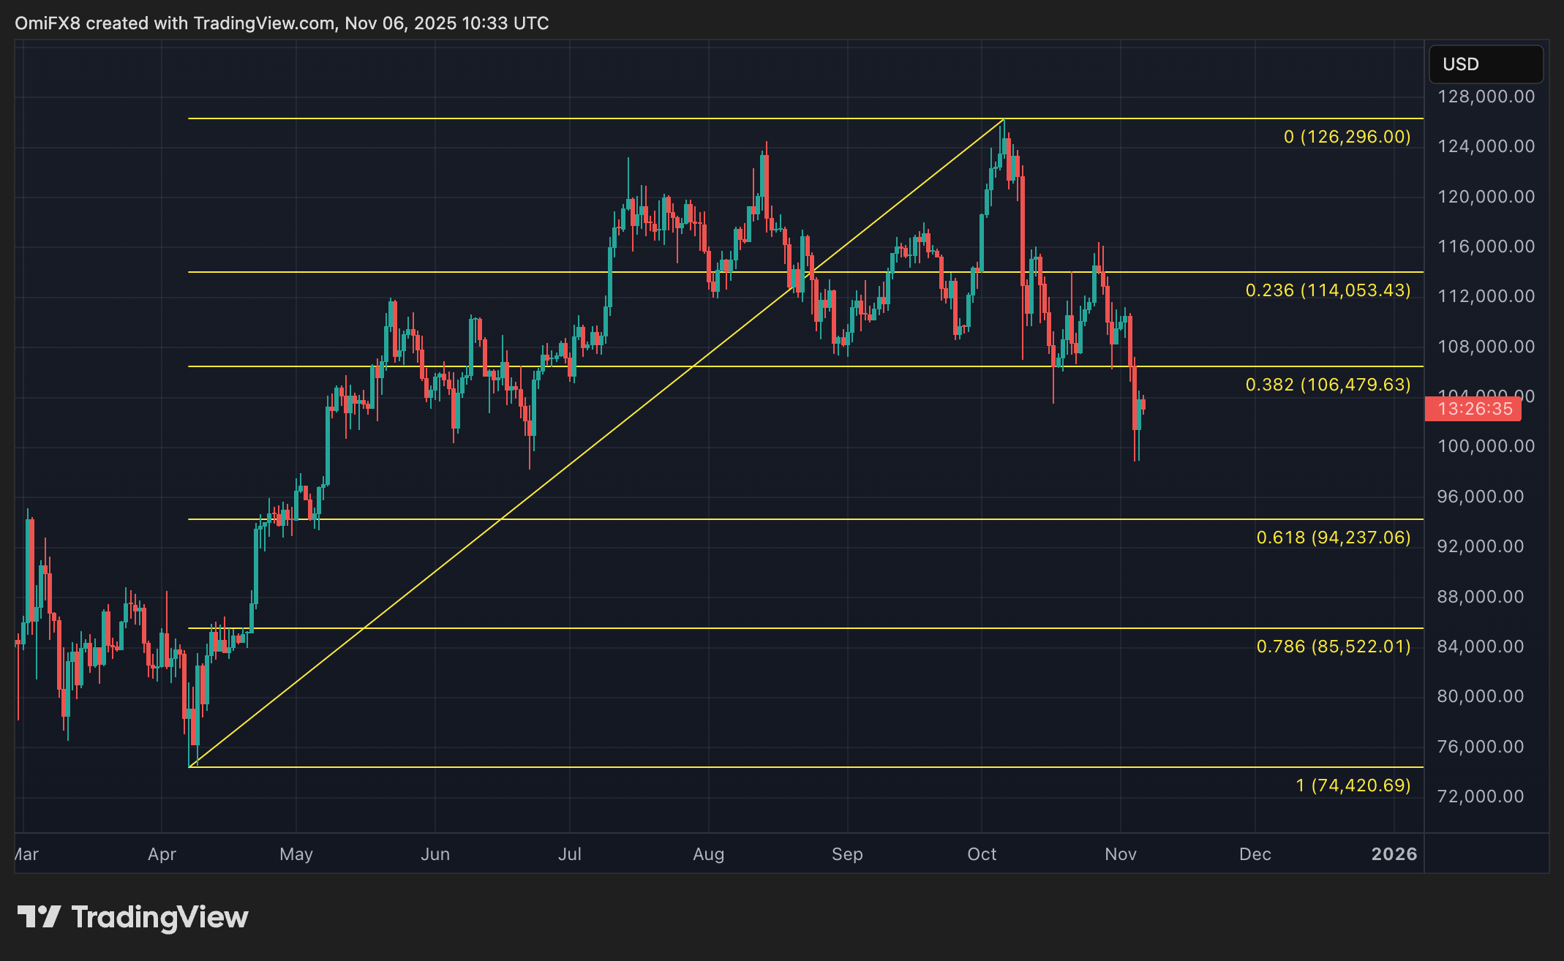Click the Aug label on time axis
Viewport: 1564px width, 961px height.
point(708,854)
